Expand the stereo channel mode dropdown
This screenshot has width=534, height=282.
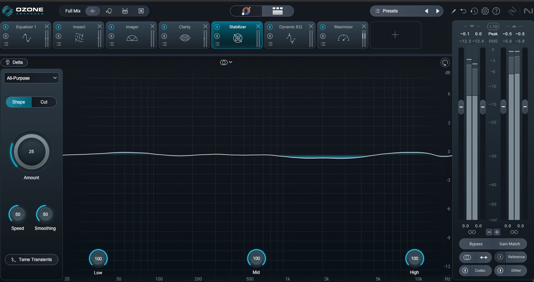coord(226,62)
